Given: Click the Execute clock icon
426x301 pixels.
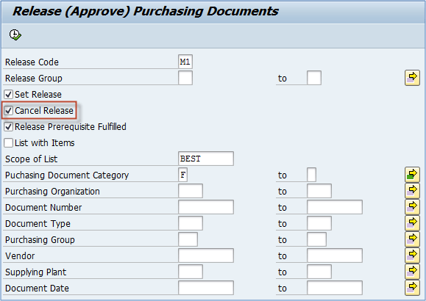Looking at the screenshot, I should [15, 35].
